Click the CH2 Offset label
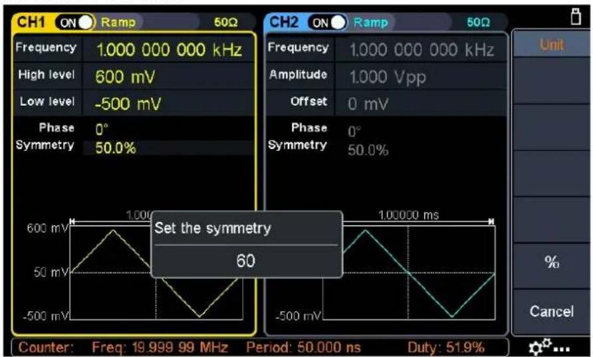This screenshot has height=357, width=593. point(308,101)
